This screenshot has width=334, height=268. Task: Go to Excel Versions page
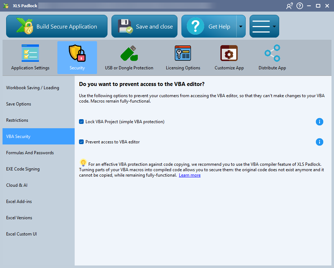pos(39,217)
